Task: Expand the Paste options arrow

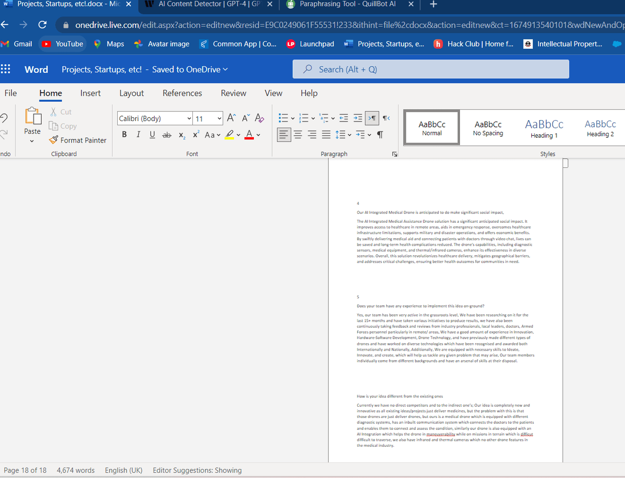Action: [x=32, y=142]
